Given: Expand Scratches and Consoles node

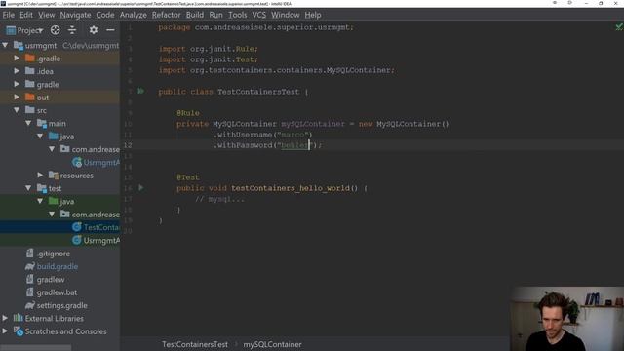Looking at the screenshot, I should point(5,331).
